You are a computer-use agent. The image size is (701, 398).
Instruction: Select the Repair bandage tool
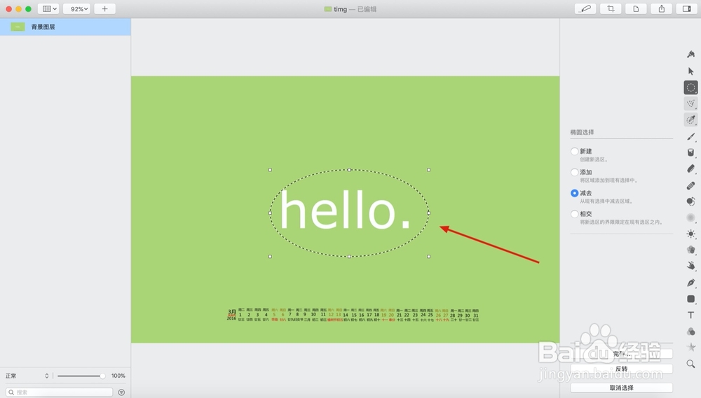click(x=690, y=185)
